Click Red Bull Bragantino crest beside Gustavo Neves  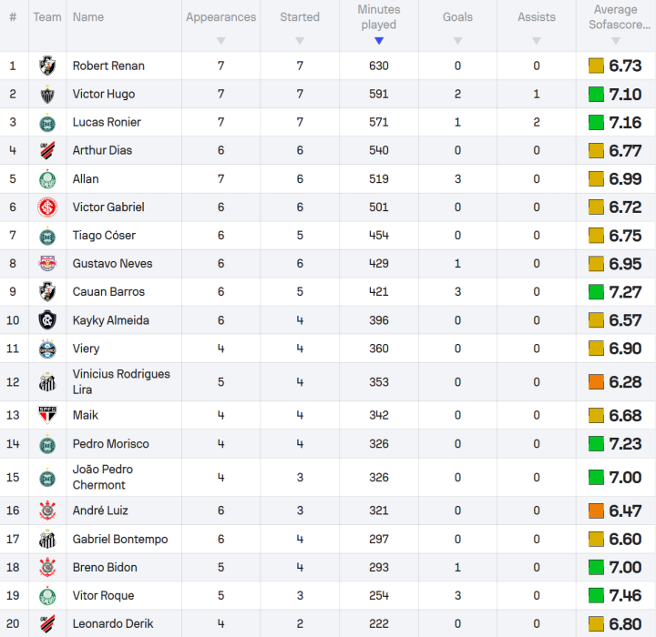47,263
